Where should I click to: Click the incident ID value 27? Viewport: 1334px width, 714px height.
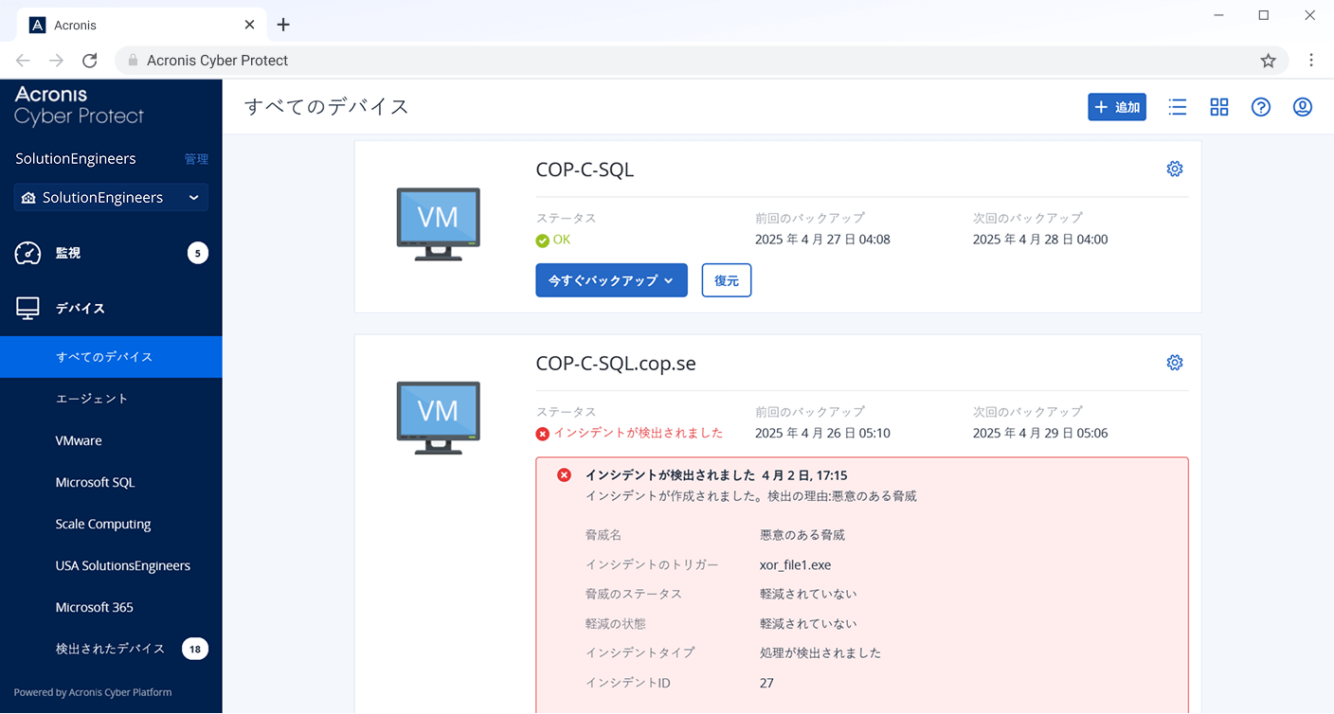(x=766, y=683)
